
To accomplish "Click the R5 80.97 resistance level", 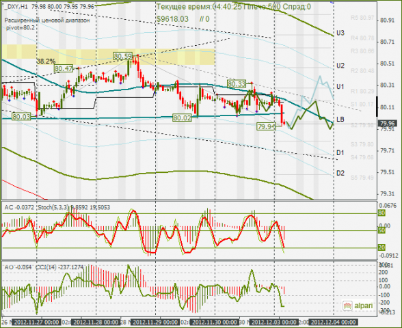I will (362, 18).
